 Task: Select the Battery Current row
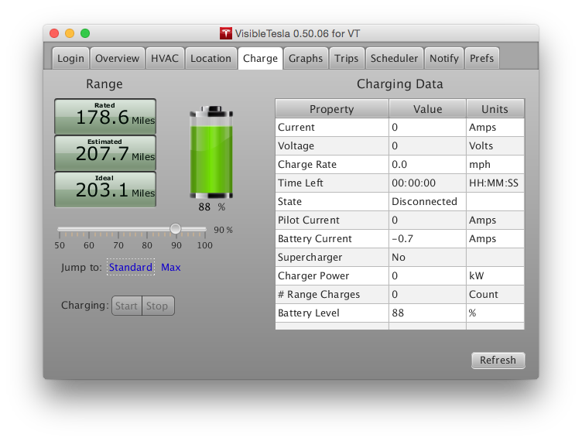click(400, 238)
